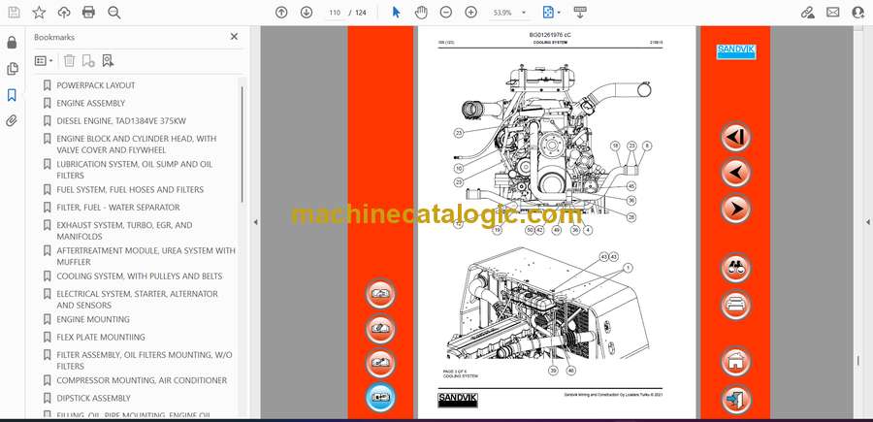Collapse the left navigation pane arrow

[255, 222]
